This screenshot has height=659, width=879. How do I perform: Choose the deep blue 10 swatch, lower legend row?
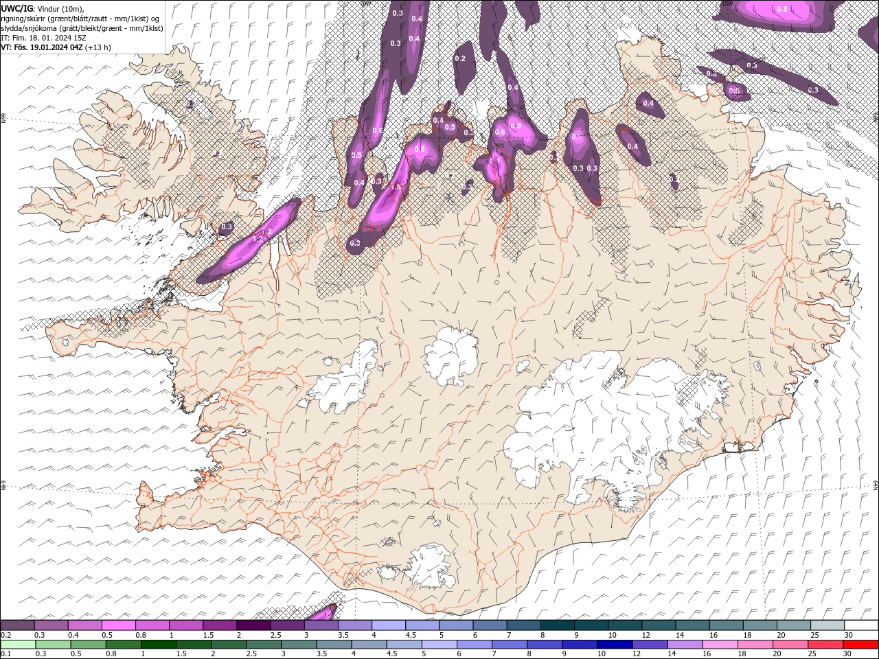[x=615, y=645]
